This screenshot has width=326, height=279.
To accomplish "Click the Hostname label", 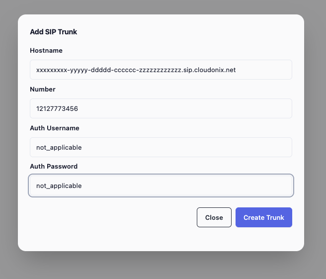I will 46,51.
